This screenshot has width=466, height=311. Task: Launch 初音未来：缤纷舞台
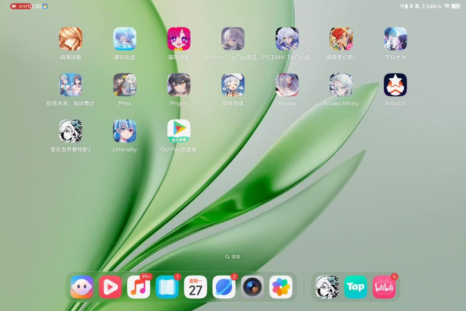70,85
